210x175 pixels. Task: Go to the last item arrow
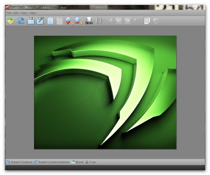tap(136, 21)
